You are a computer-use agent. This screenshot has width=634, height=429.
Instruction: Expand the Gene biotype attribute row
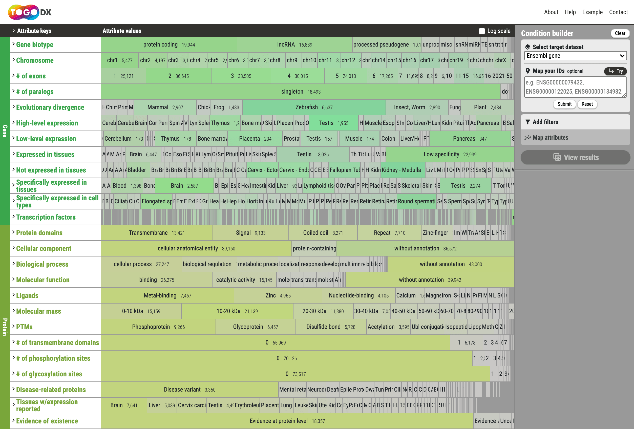click(13, 45)
